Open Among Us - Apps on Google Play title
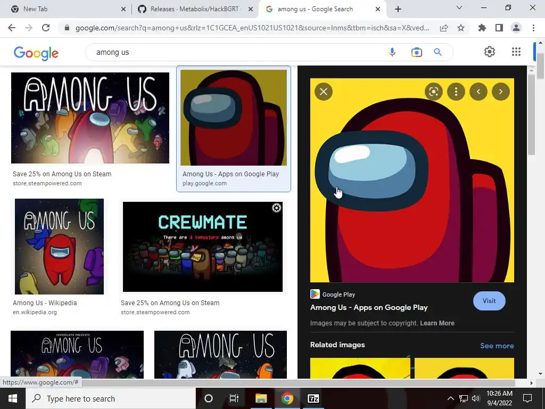The image size is (545, 409). pyautogui.click(x=369, y=307)
